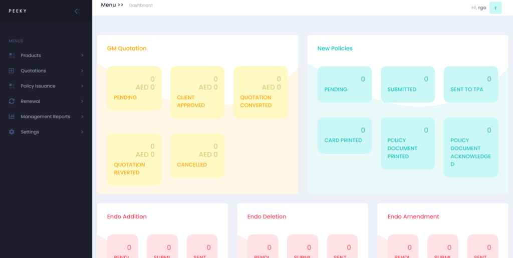Click the Management Reports chart icon
This screenshot has width=513, height=258.
coord(12,116)
